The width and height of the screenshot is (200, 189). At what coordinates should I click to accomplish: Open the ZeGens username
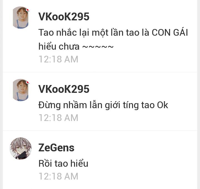56,148
